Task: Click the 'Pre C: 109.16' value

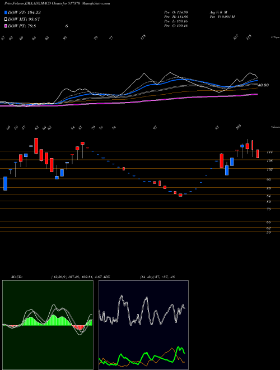Action: coord(176,26)
